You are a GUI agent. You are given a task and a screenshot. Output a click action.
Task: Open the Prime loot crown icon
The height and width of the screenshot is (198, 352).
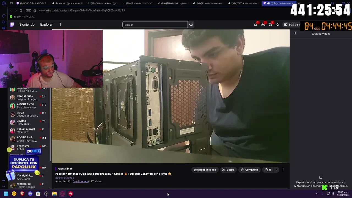point(256,24)
